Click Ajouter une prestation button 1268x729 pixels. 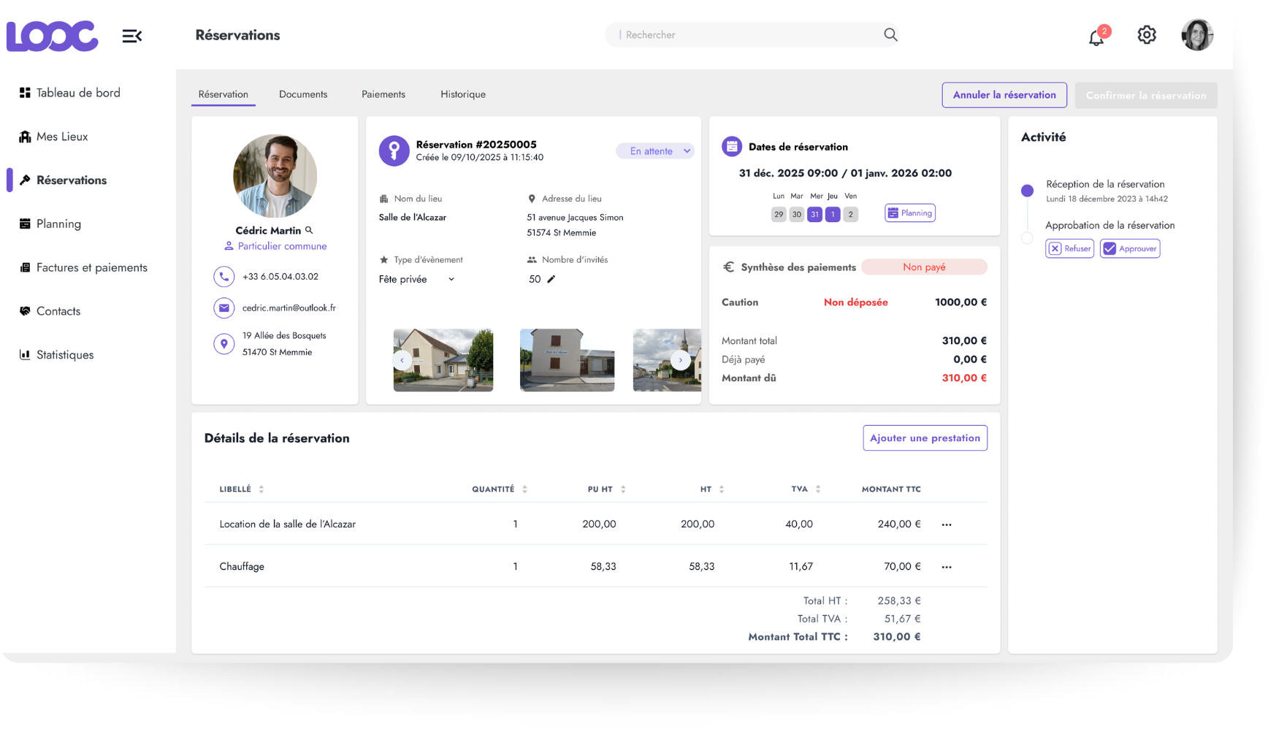[x=925, y=438]
